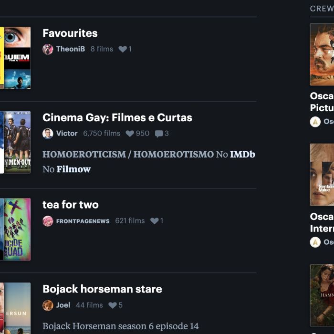The image size is (334, 334).
Task: Open the Favourites list title
Action: (70, 33)
